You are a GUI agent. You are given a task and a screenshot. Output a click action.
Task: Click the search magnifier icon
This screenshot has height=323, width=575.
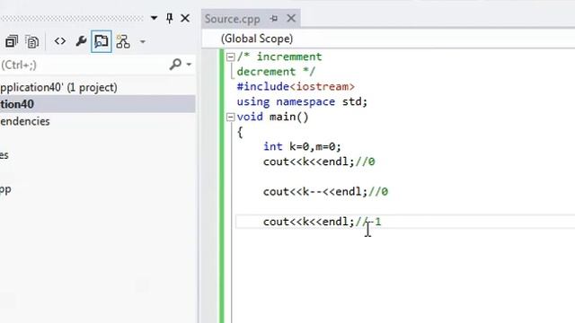tap(176, 65)
